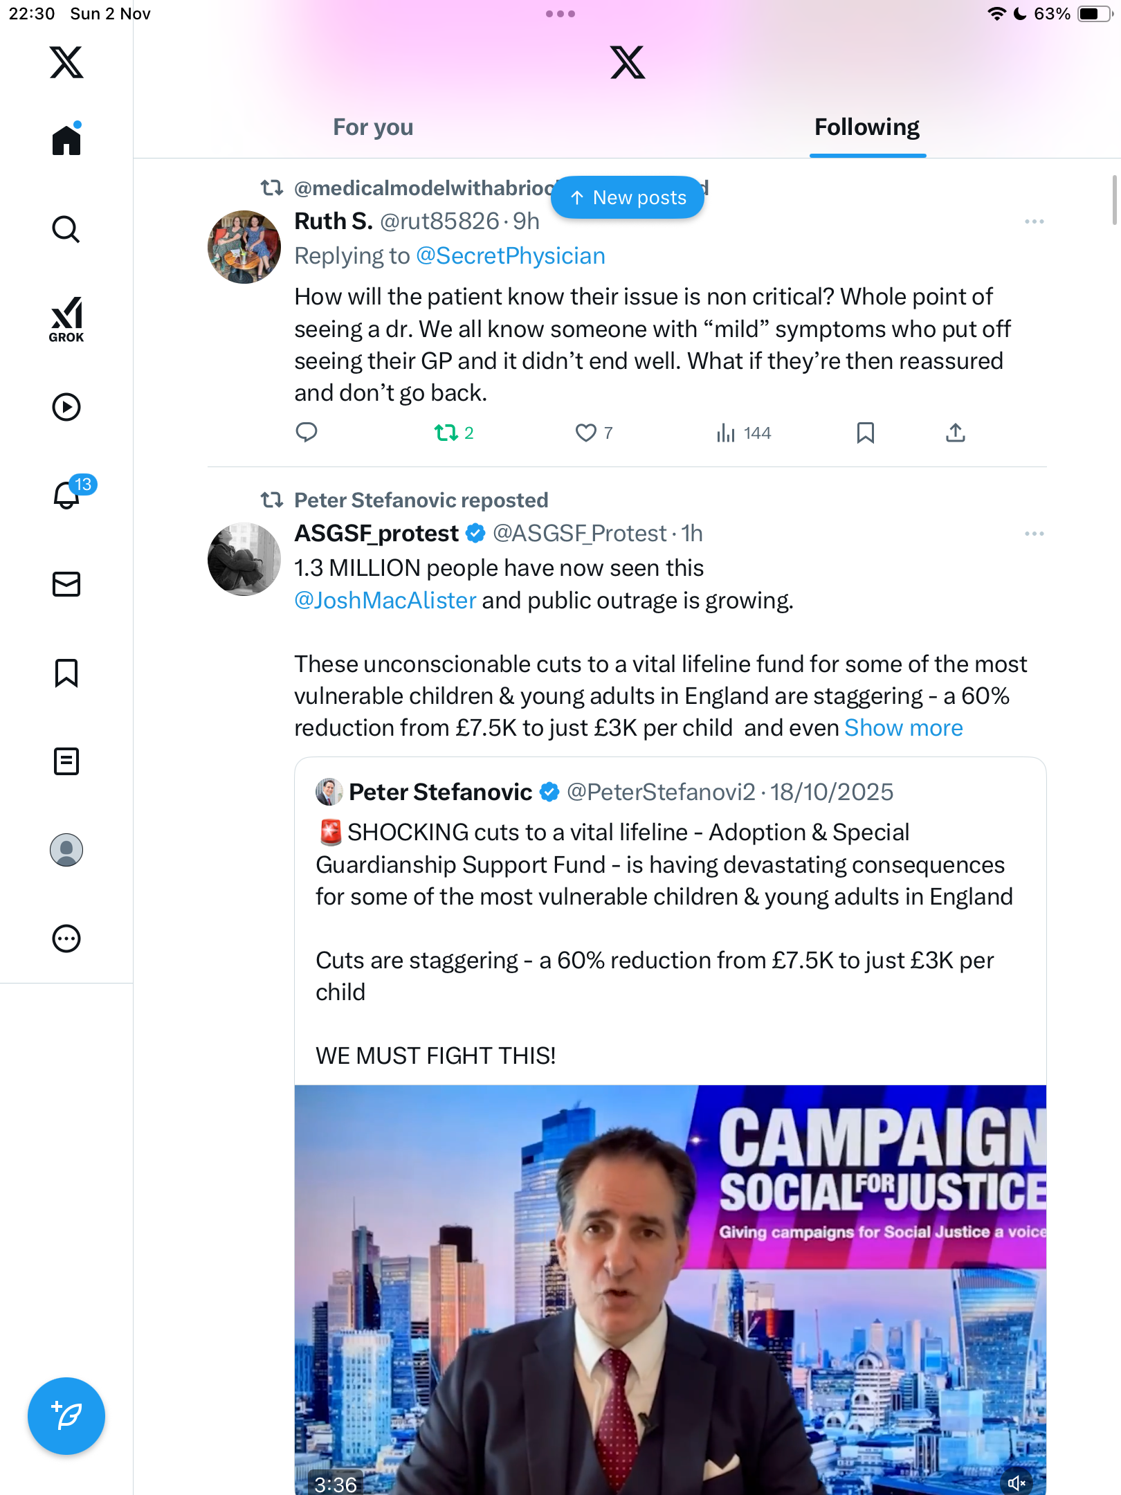Open the video play icon in sidebar

coord(66,407)
